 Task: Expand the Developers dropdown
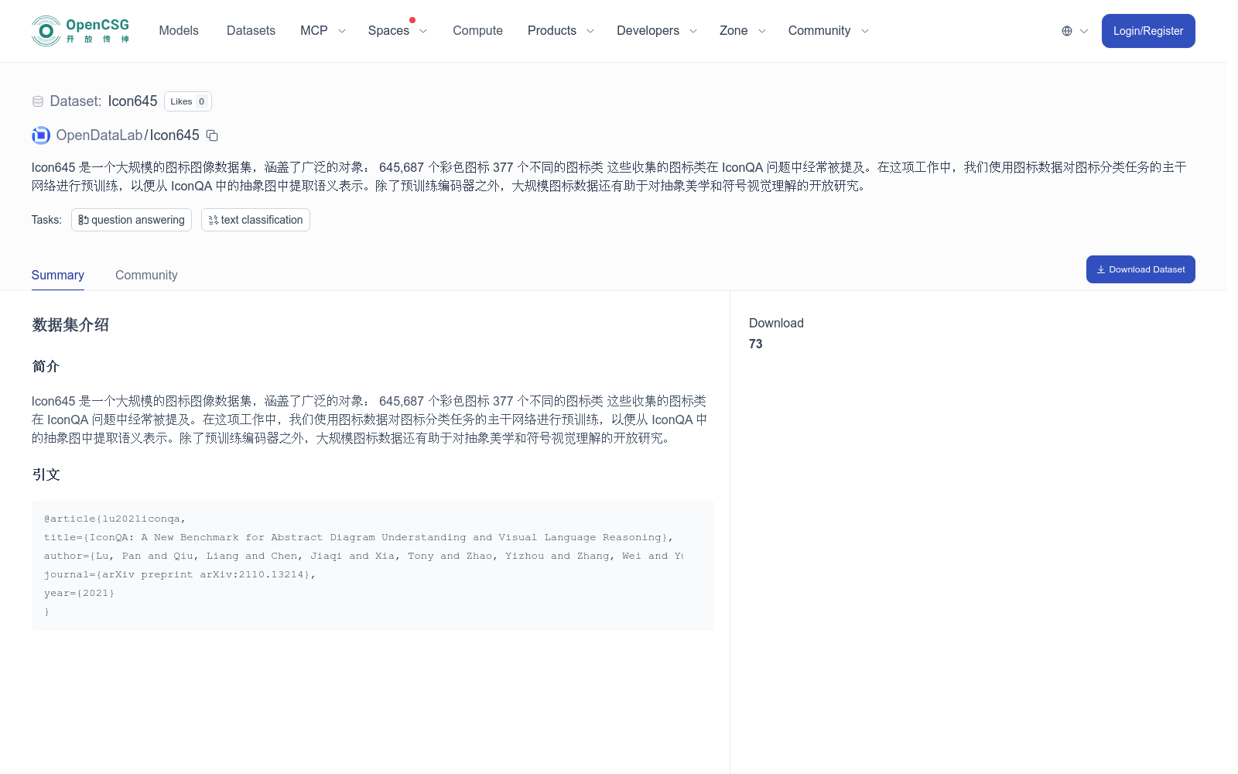click(657, 31)
